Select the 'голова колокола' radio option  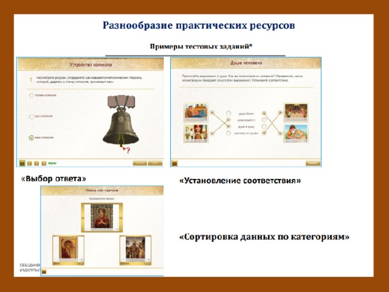[x=31, y=96]
